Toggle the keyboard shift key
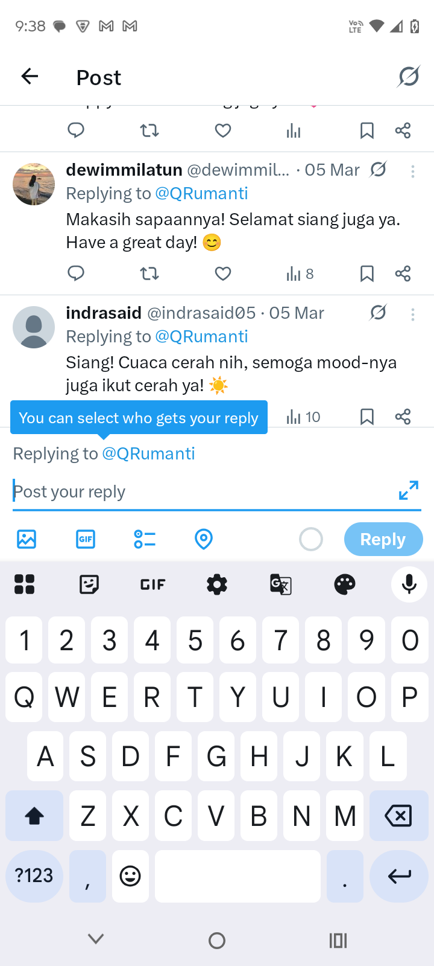434x966 pixels. pyautogui.click(x=34, y=816)
